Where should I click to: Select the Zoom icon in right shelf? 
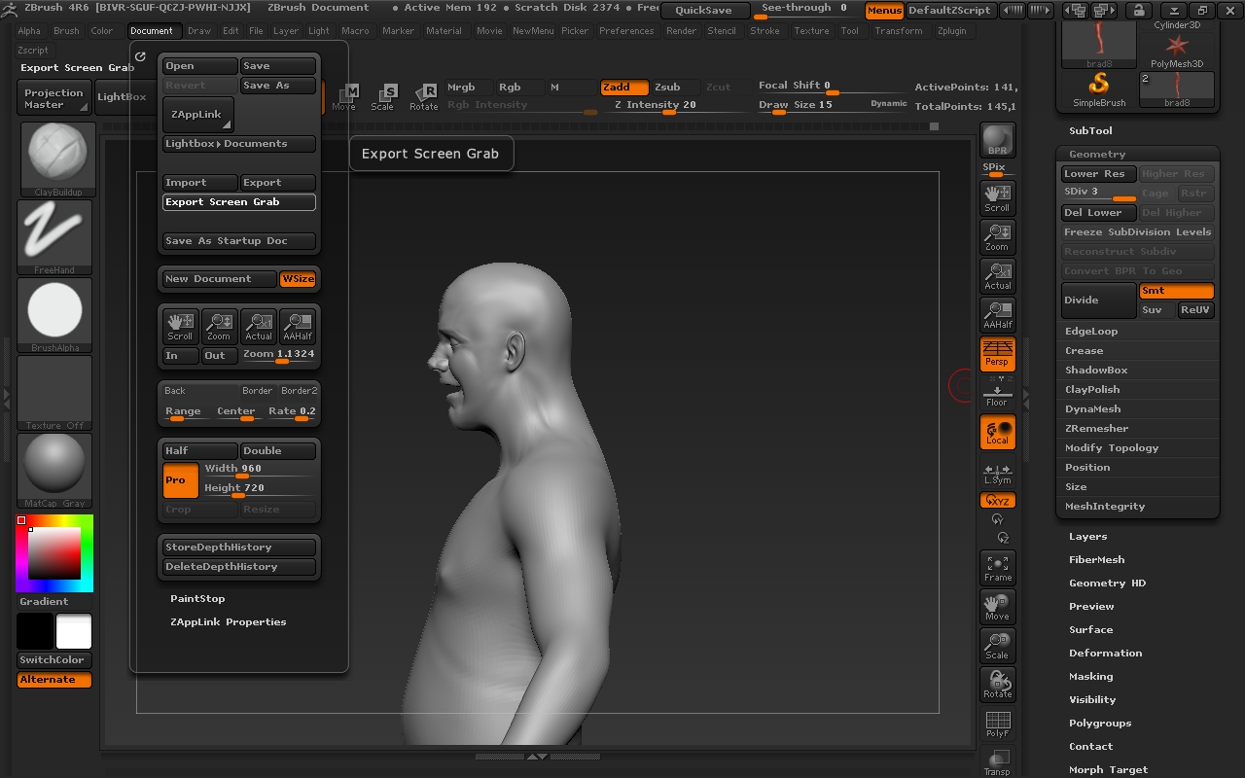tap(997, 236)
